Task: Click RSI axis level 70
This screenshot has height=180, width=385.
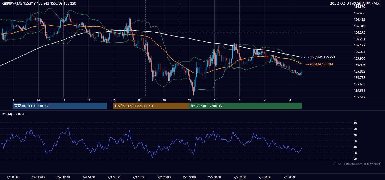Action: tap(355, 129)
